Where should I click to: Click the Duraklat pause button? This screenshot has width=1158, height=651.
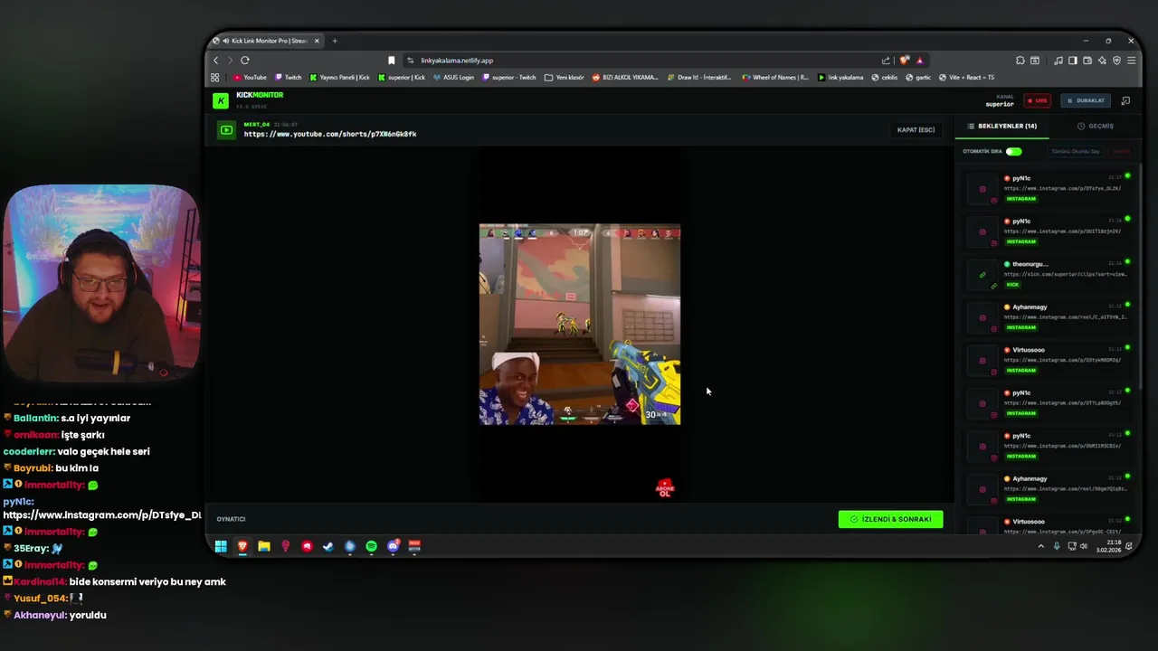[1086, 100]
